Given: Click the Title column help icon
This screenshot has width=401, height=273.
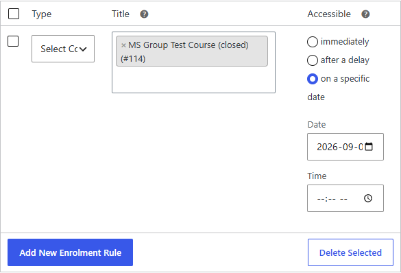Looking at the screenshot, I should [144, 14].
